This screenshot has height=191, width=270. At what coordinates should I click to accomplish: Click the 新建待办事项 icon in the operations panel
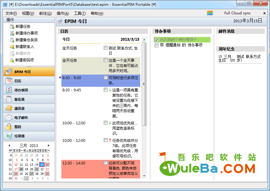[x=12, y=33]
